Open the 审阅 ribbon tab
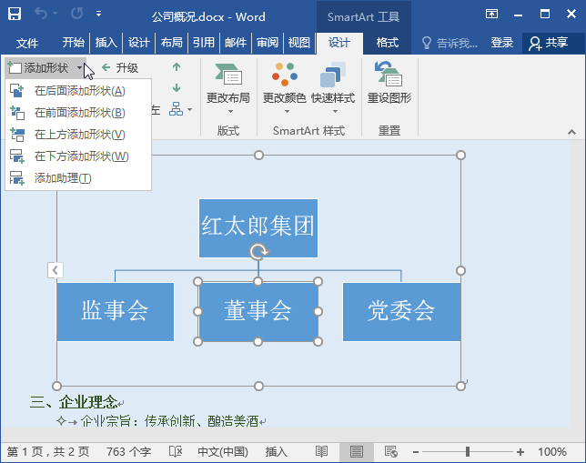Screen dimensions: 586x463 point(268,43)
